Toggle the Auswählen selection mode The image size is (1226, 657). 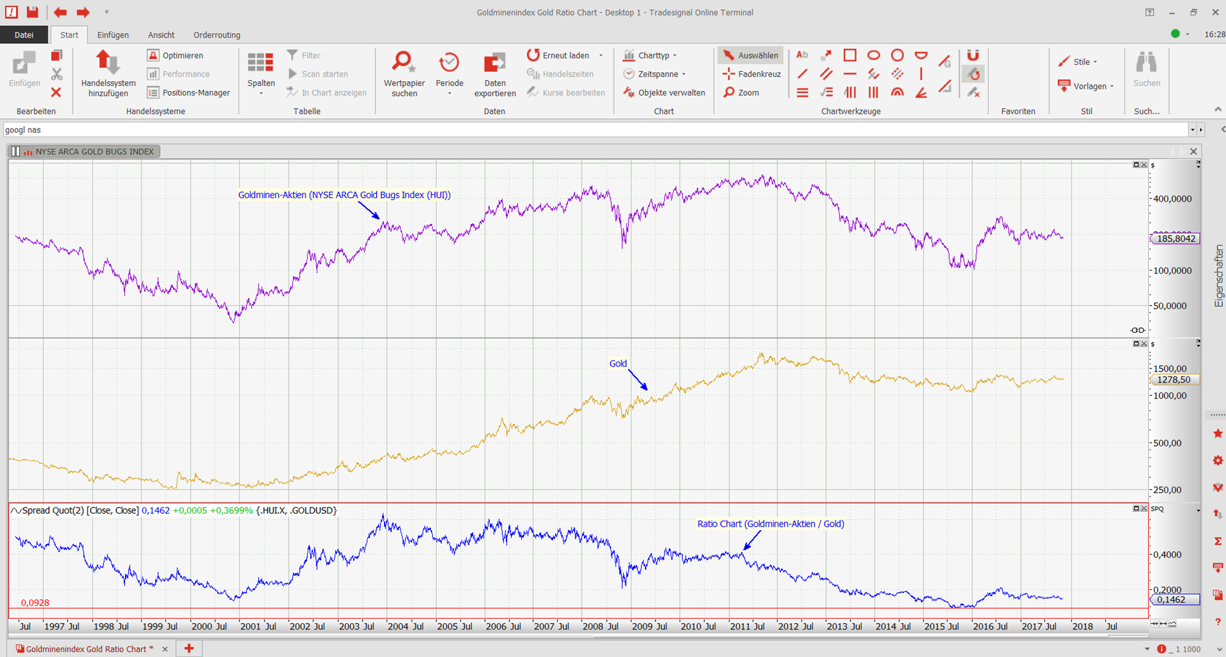click(x=750, y=55)
